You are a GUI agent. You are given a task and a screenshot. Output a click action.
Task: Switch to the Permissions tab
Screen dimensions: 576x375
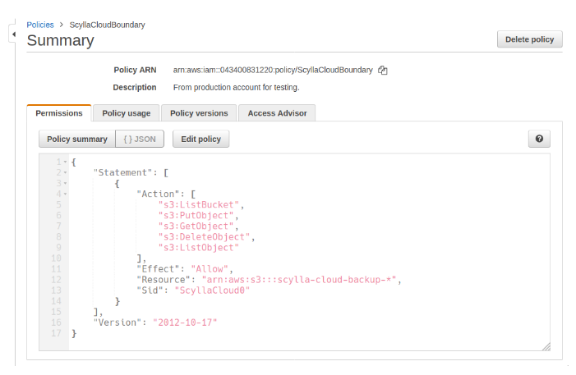tap(59, 113)
